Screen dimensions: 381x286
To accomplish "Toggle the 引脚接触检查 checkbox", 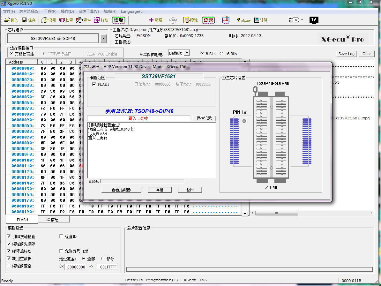I will 9,237.
